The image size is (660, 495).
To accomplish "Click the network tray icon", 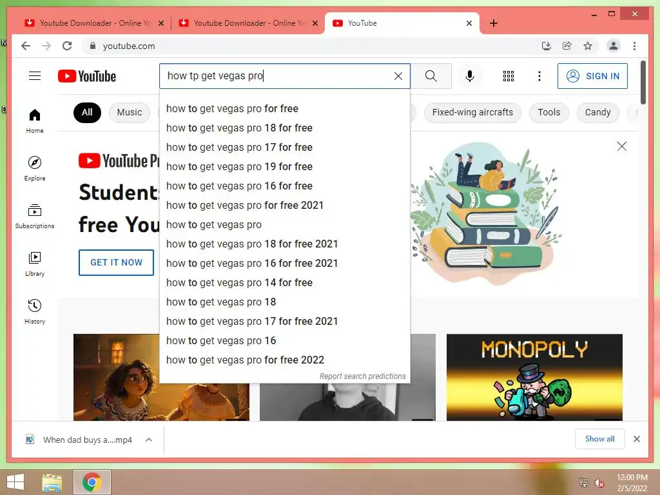I will coord(584,482).
